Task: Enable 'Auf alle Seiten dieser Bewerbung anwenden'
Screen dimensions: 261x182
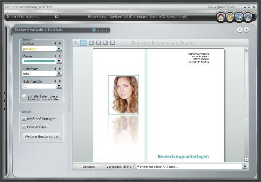Action: click(x=24, y=96)
